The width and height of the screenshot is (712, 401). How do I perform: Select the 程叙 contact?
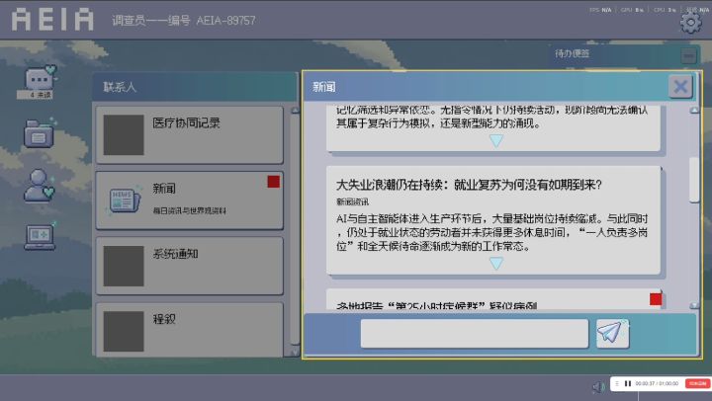pos(189,330)
